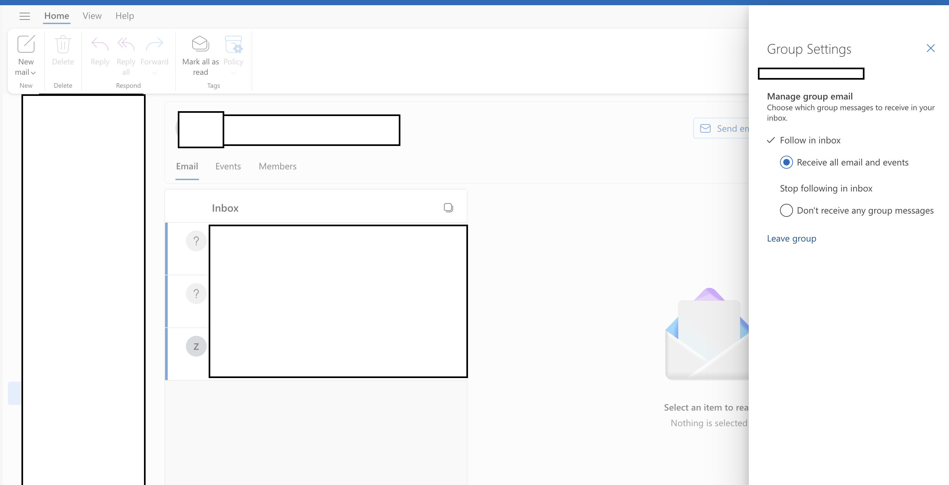The height and width of the screenshot is (485, 949).
Task: Toggle the select-all icon next to Inbox
Action: click(x=448, y=208)
